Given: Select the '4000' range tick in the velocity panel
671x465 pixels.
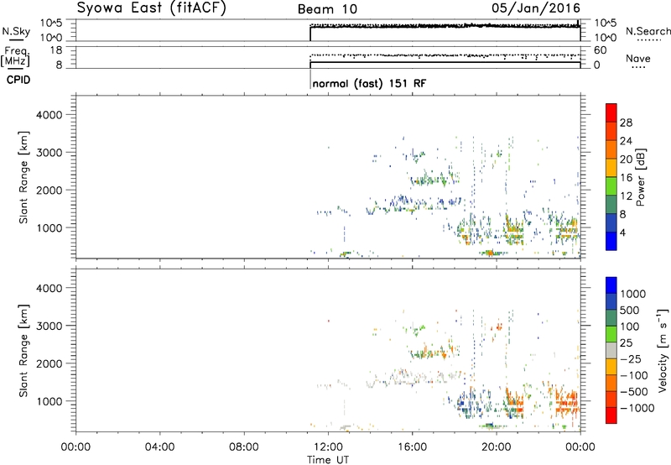Looking at the screenshot, I should click(49, 288).
